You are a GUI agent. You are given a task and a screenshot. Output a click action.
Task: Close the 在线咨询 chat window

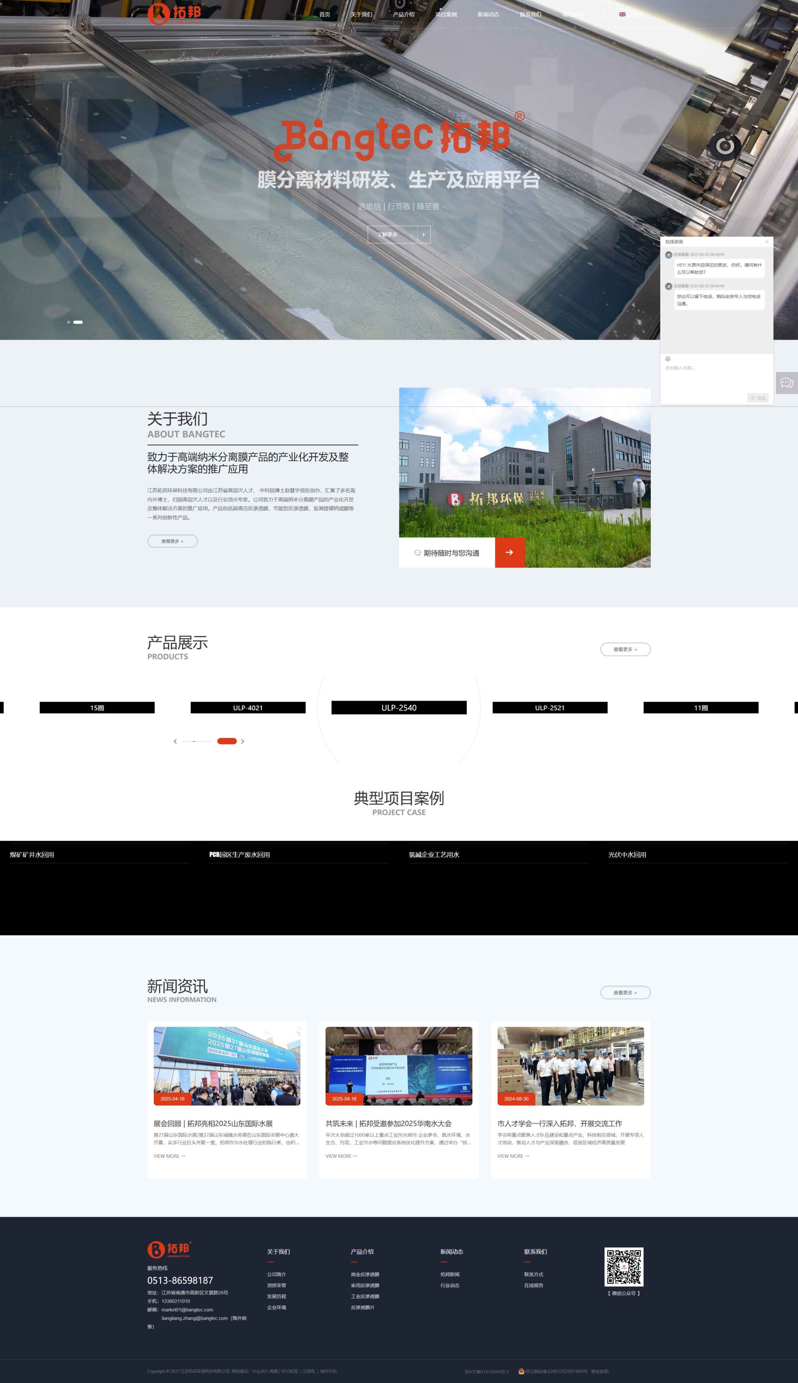pyautogui.click(x=766, y=242)
